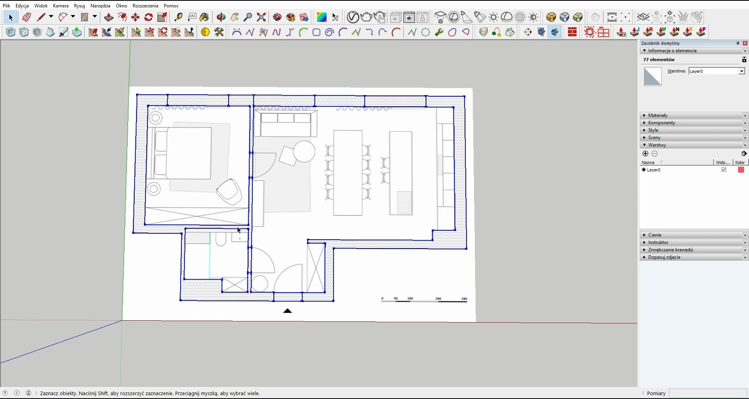This screenshot has width=749, height=399.
Task: Add a new layer with plus icon
Action: coord(645,154)
